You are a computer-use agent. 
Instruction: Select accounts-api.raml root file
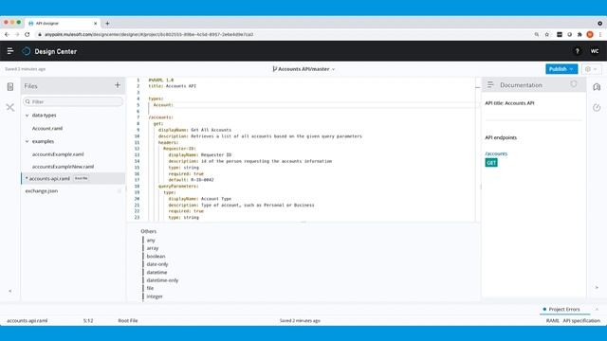[x=73, y=179]
